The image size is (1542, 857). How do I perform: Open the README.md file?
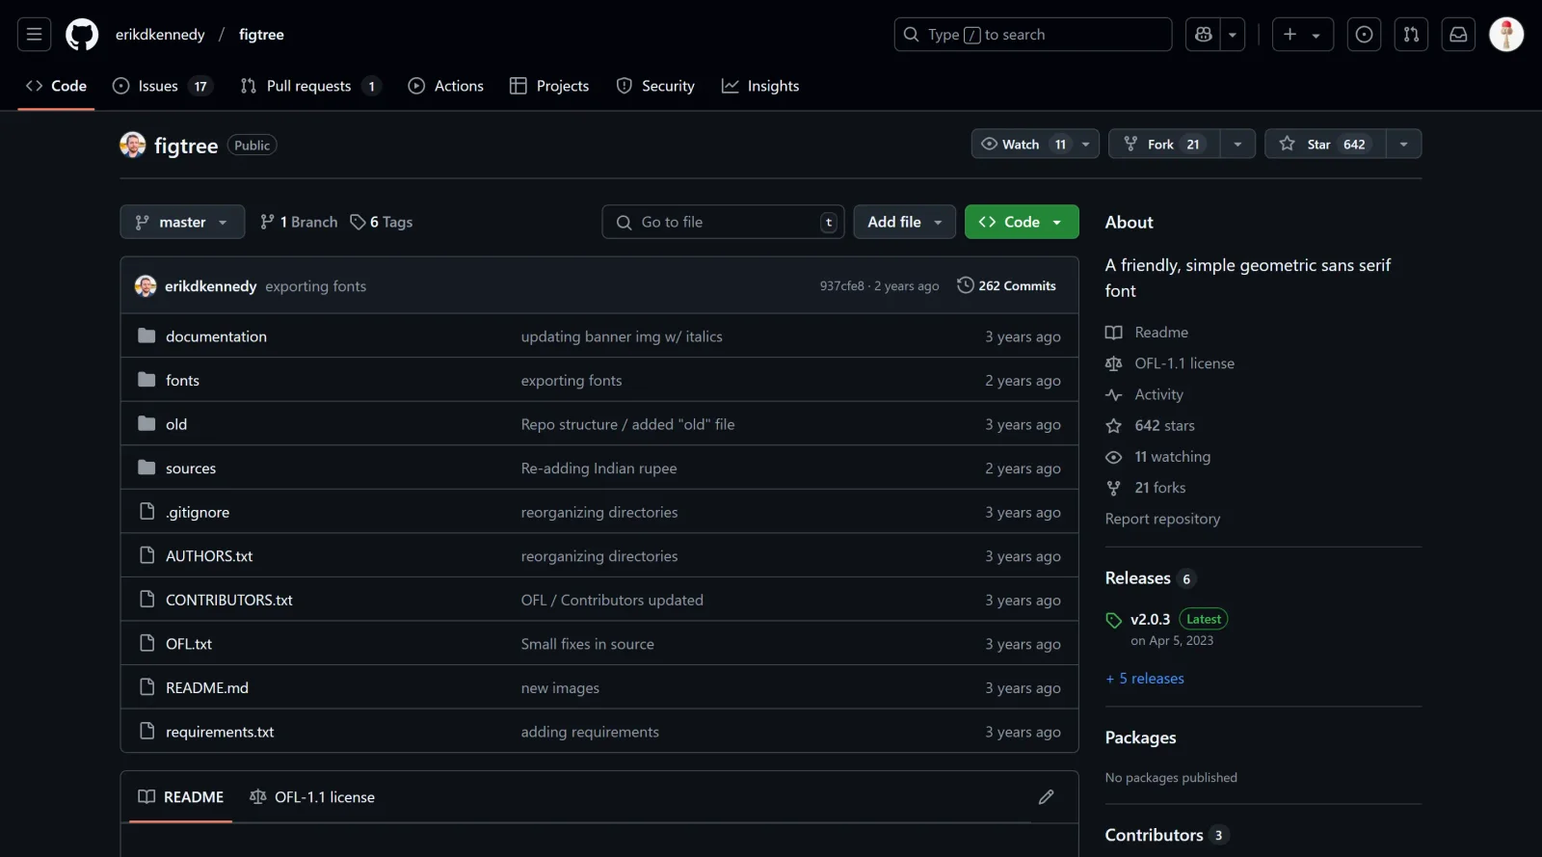coord(207,687)
